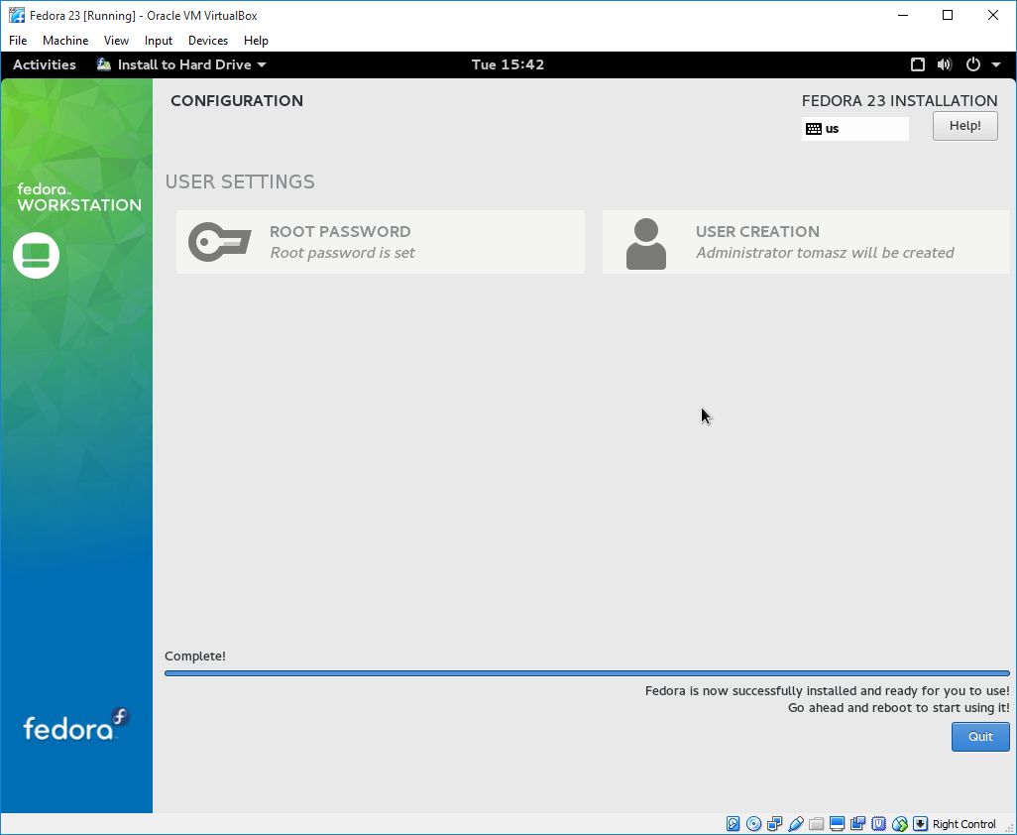This screenshot has height=835, width=1017.
Task: Click the installation progress bar
Action: (587, 673)
